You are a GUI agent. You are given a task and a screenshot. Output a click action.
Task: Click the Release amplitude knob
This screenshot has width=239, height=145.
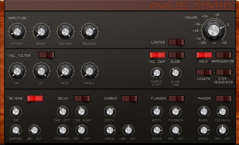point(90,32)
